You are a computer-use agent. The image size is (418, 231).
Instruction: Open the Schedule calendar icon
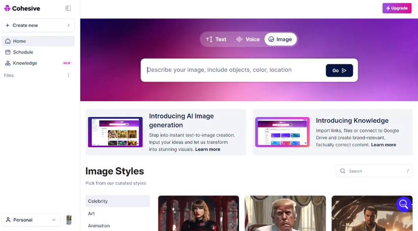pos(8,52)
